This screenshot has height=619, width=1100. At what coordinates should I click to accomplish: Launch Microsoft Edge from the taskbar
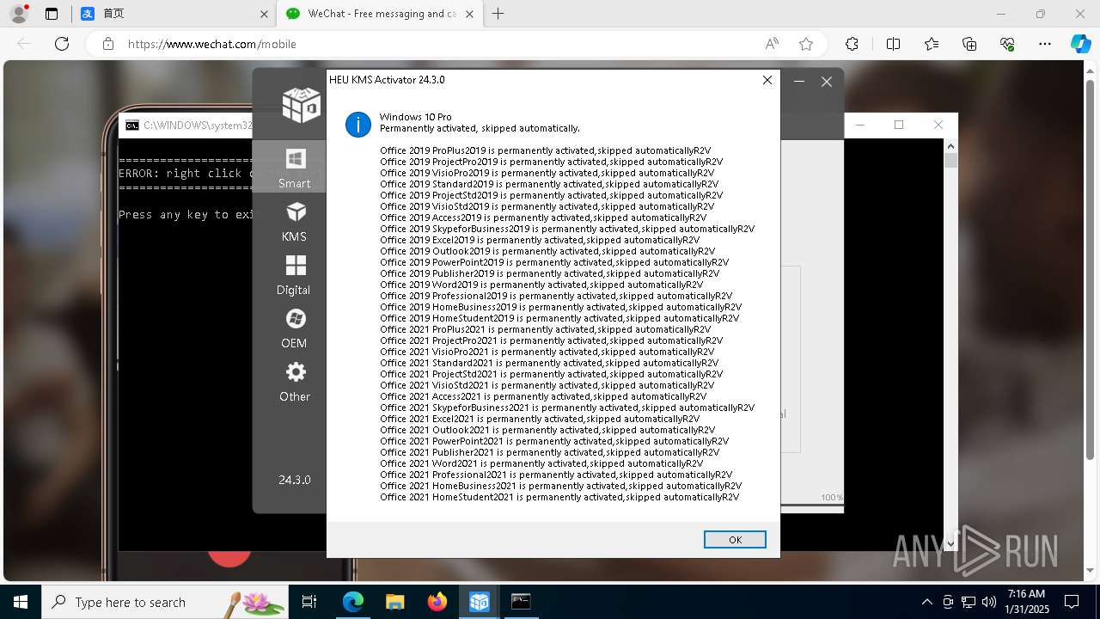tap(353, 602)
